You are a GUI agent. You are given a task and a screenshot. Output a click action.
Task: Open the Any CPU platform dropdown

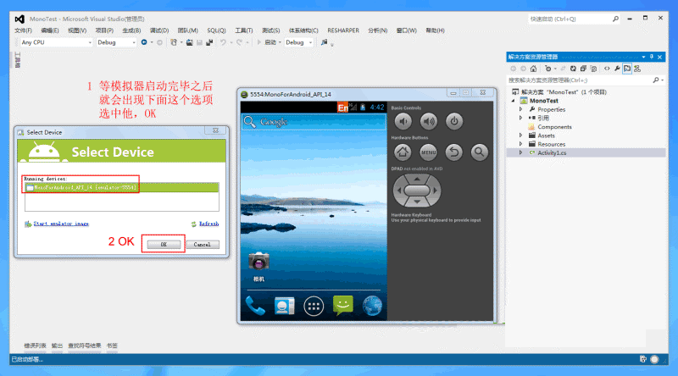point(56,42)
